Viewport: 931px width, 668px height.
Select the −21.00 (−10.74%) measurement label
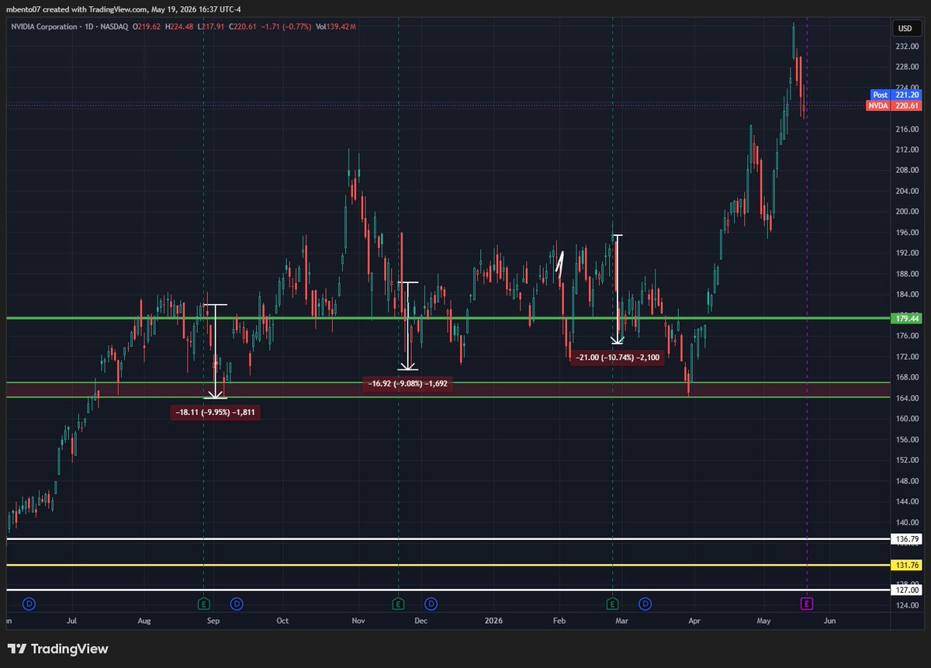pos(617,358)
